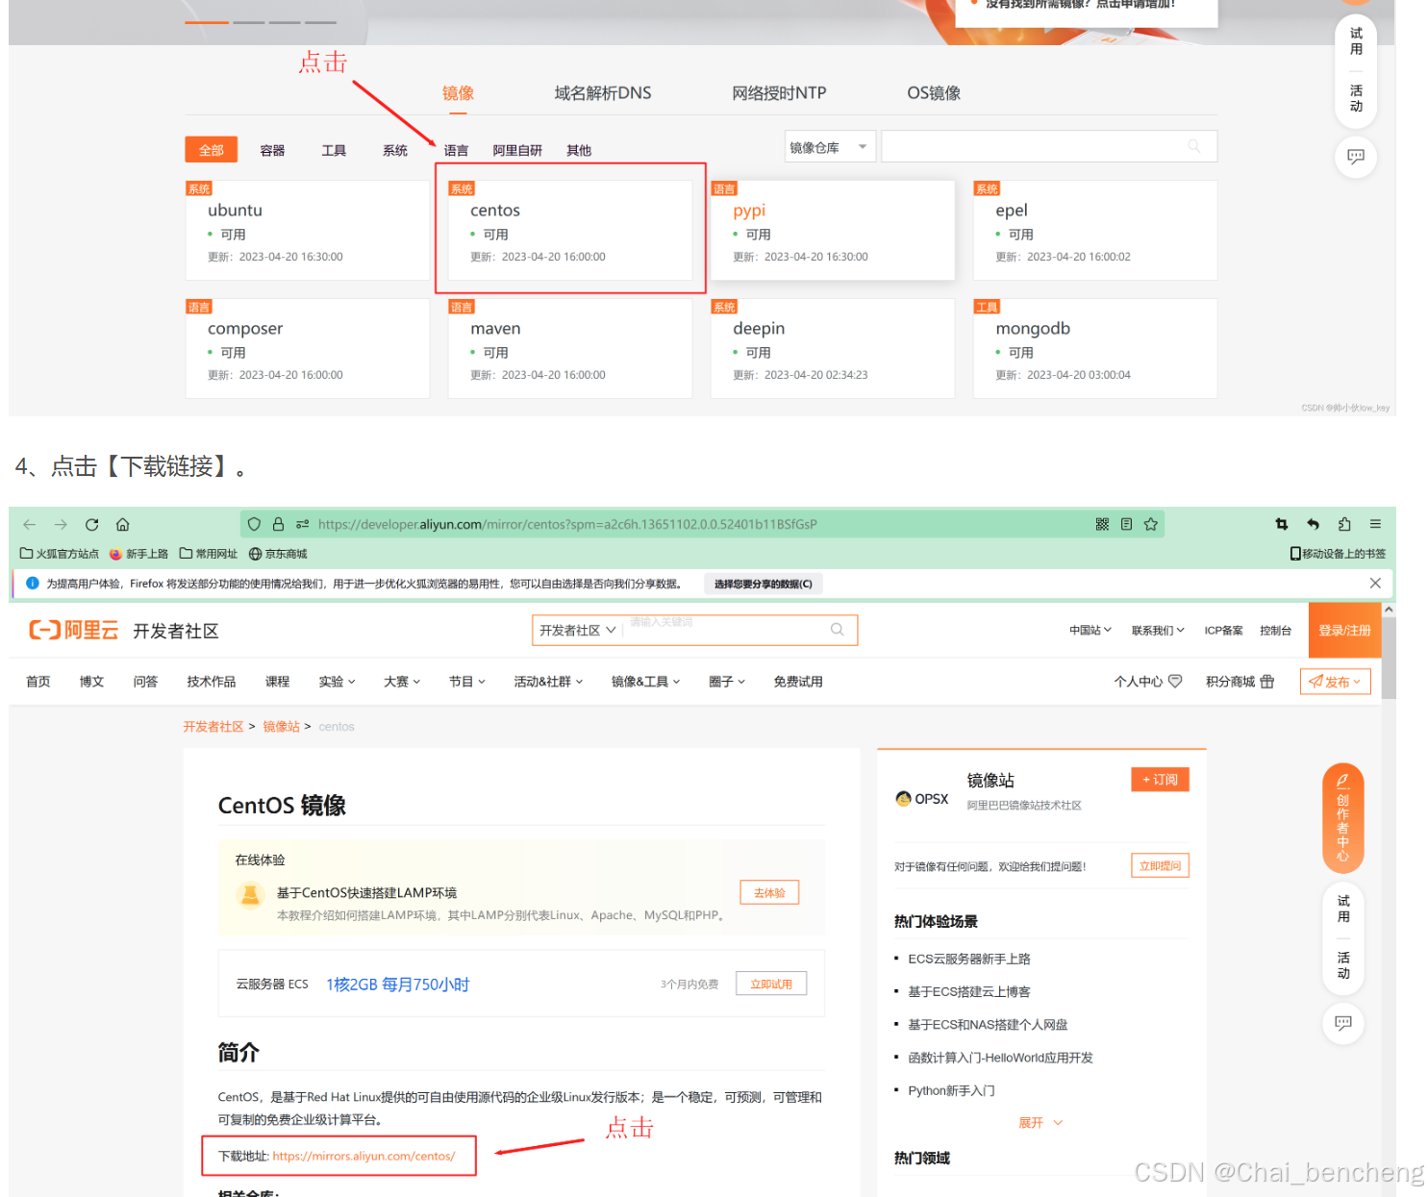1428x1197 pixels.
Task: Switch to the OS镜像 tab
Action: coord(934,93)
